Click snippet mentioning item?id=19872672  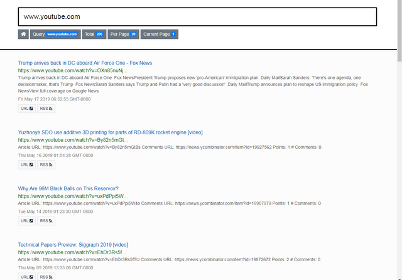(x=169, y=259)
